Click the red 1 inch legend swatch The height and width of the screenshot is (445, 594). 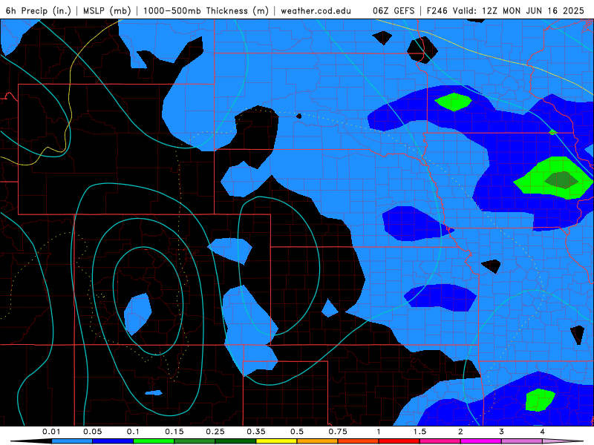click(399, 441)
